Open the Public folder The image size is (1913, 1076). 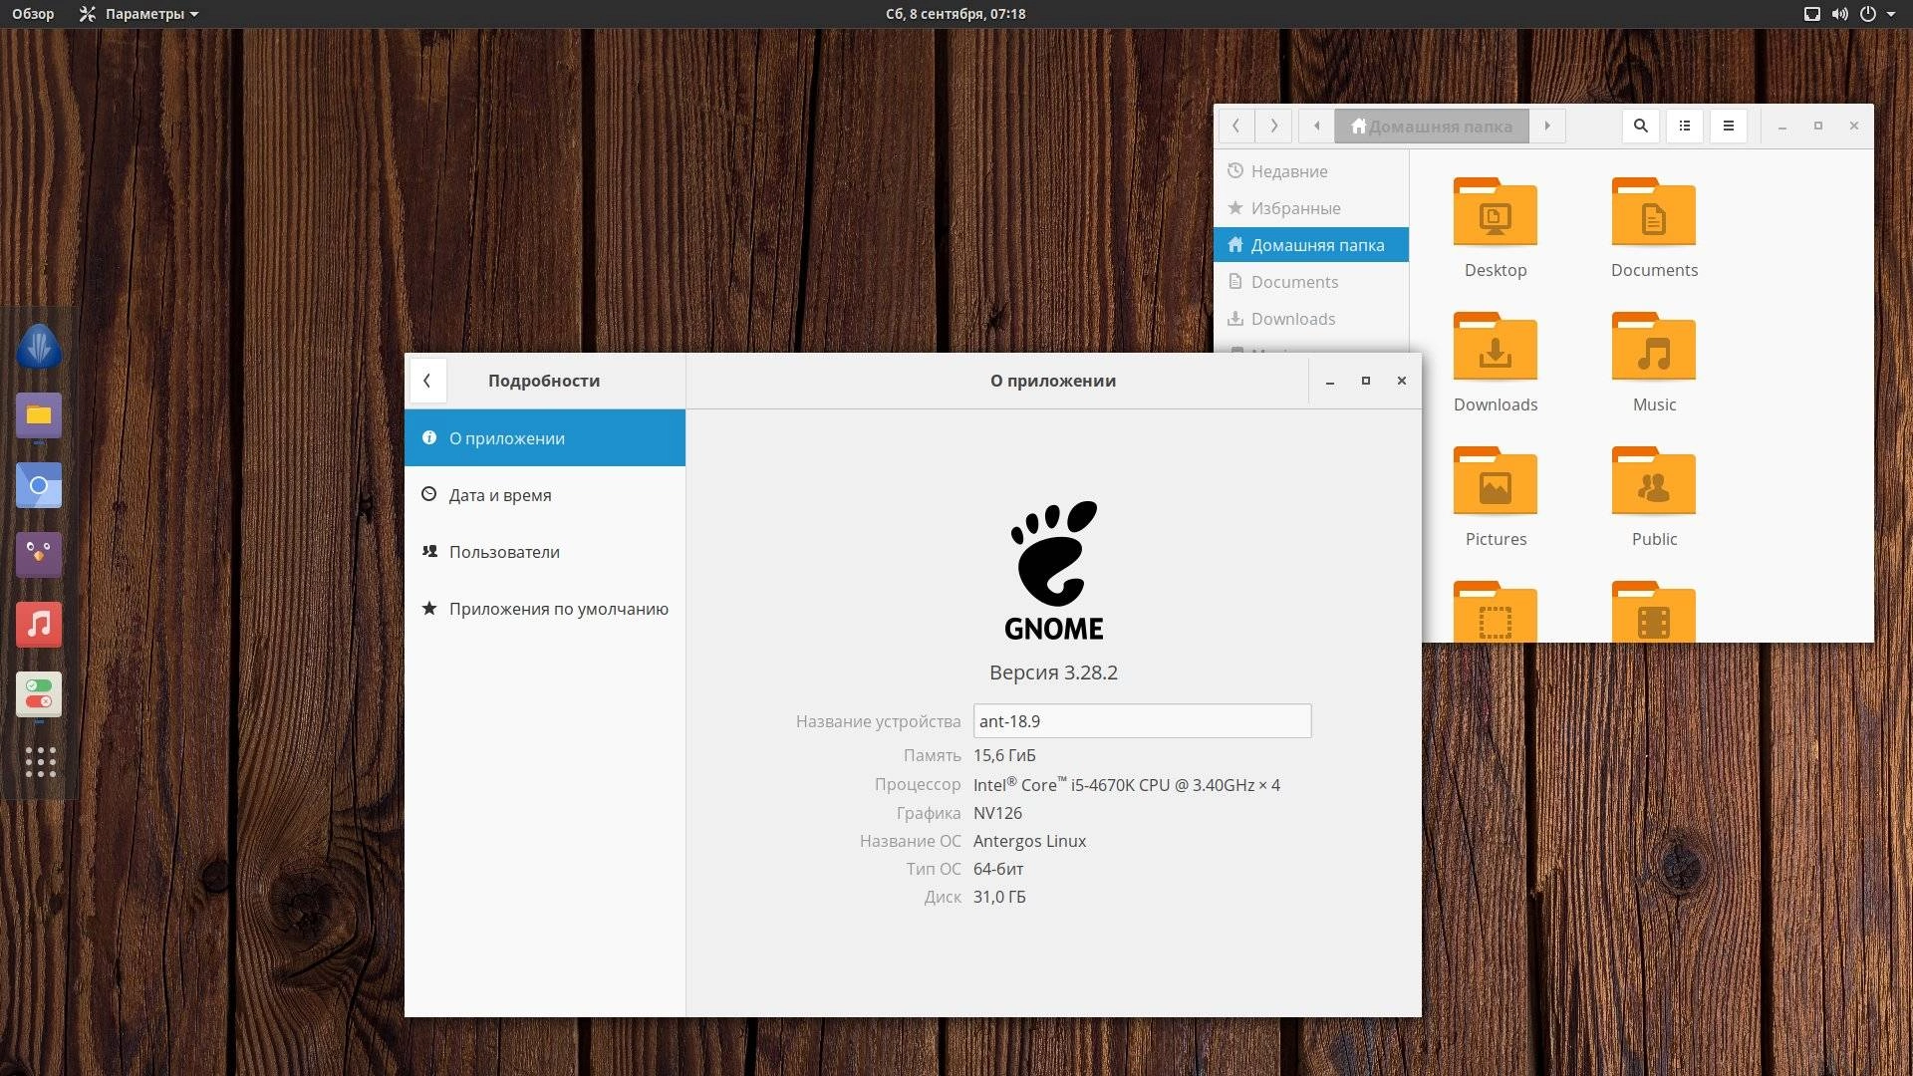coord(1654,496)
